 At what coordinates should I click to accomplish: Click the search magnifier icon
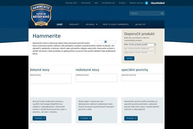162,13
